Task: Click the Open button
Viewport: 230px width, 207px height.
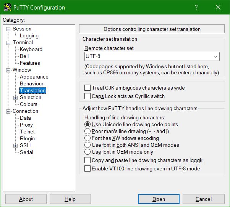Action: tap(159, 199)
